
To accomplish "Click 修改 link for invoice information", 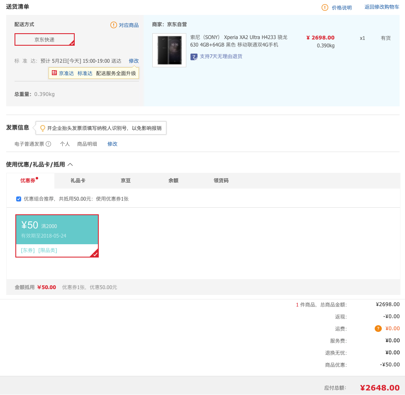I will pyautogui.click(x=112, y=144).
